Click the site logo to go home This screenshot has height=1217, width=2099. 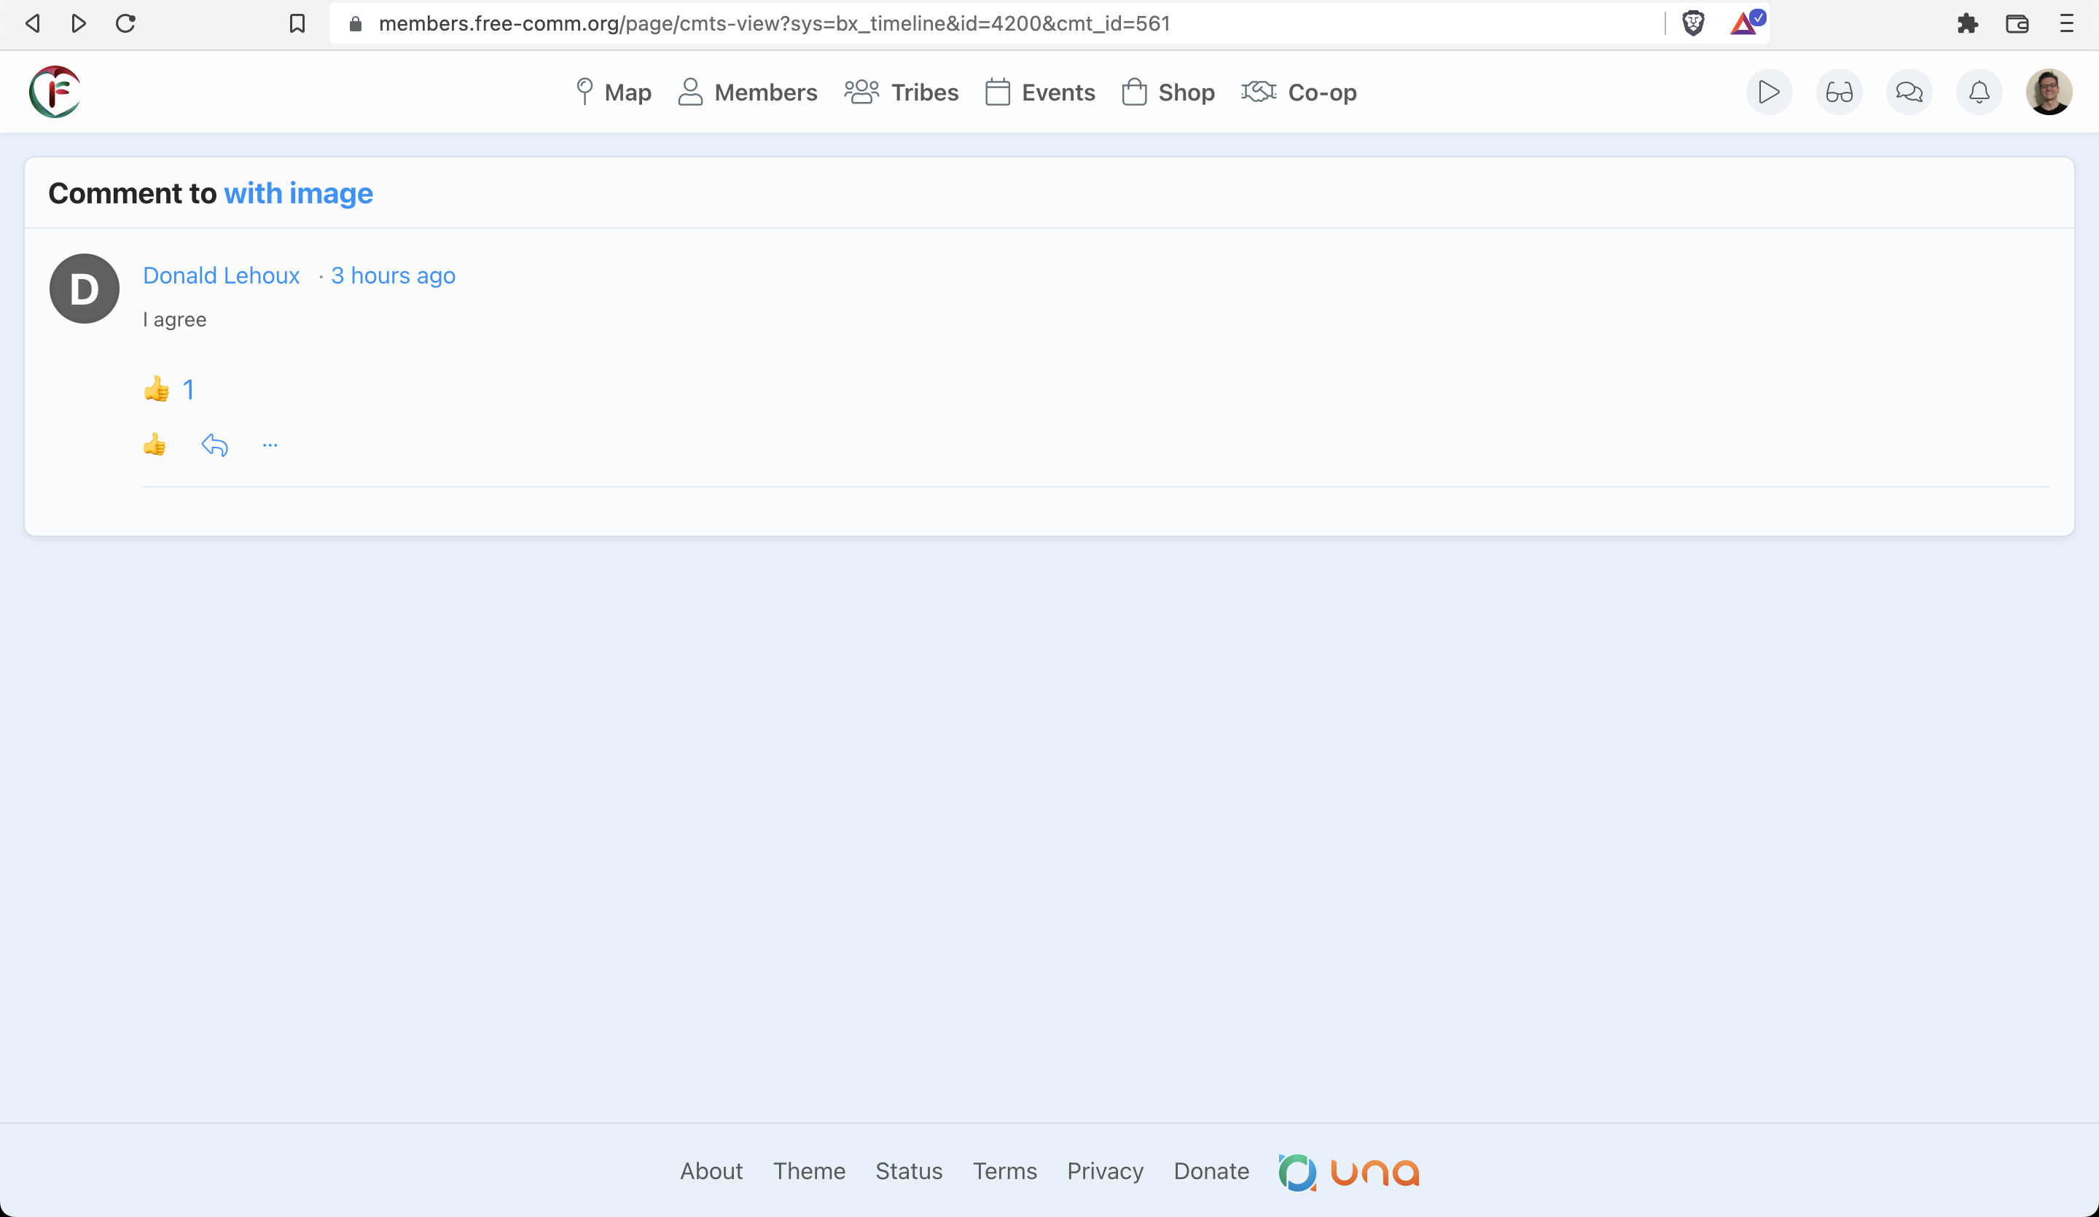[55, 92]
